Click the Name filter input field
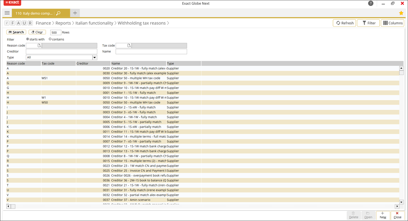Image resolution: width=408 pixels, height=221 pixels. pos(151,52)
